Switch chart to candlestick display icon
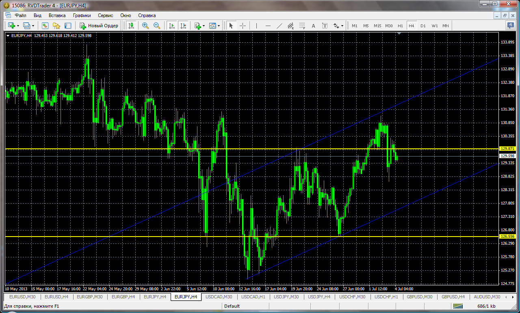 coord(131,26)
